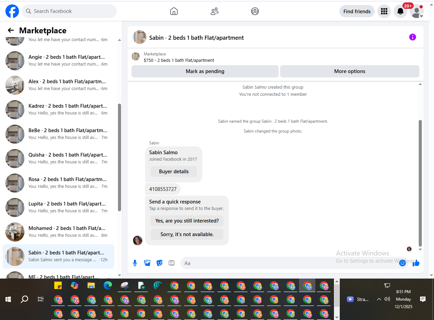Open the Rosa conversation
Screen dimensions: 434x320
[x=58, y=183]
